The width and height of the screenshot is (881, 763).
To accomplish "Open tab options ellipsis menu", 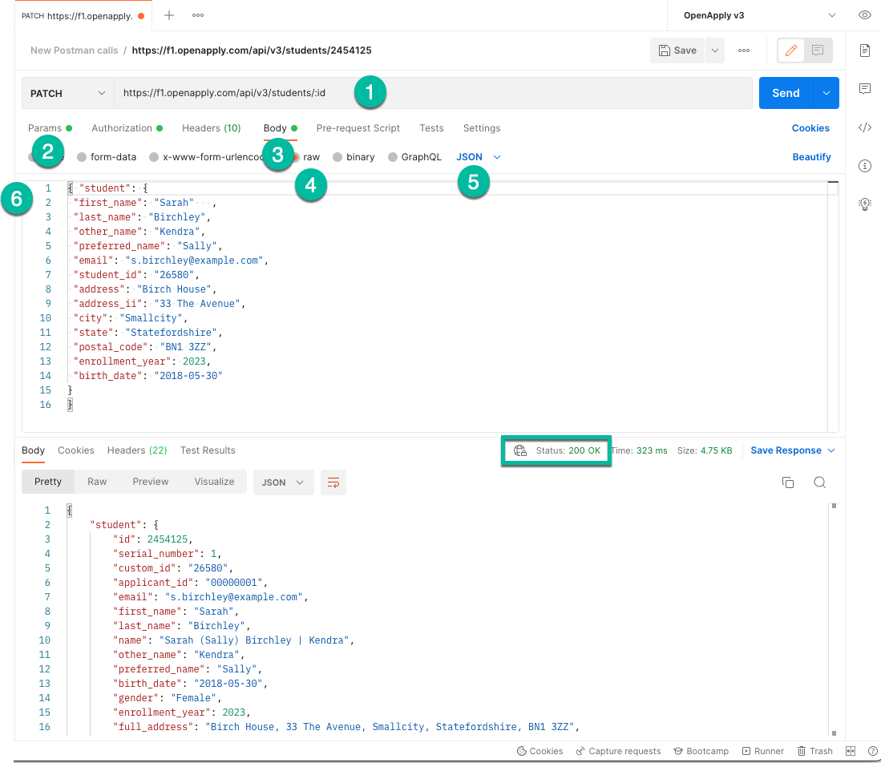I will 198,15.
